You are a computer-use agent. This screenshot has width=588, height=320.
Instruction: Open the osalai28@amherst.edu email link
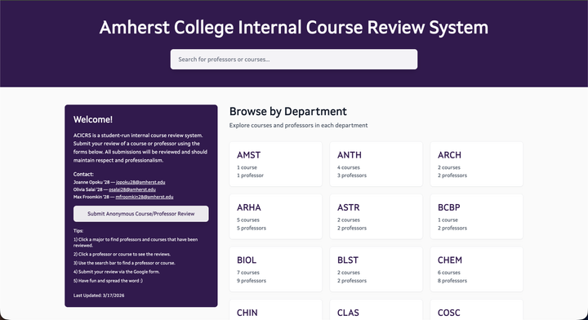[132, 189]
